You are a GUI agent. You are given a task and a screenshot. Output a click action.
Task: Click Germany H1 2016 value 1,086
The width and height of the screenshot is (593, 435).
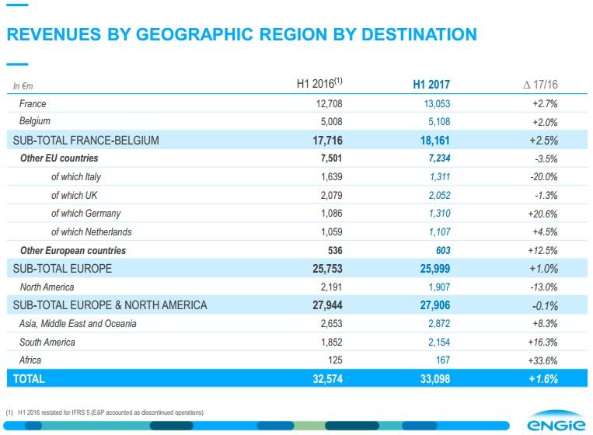pyautogui.click(x=332, y=213)
